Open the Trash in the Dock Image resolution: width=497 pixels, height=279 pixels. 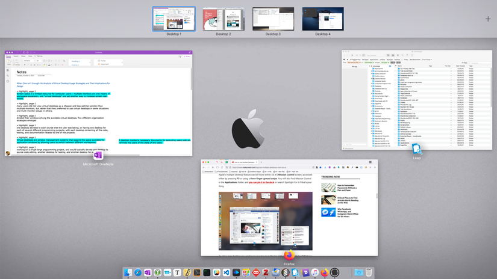pyautogui.click(x=369, y=272)
